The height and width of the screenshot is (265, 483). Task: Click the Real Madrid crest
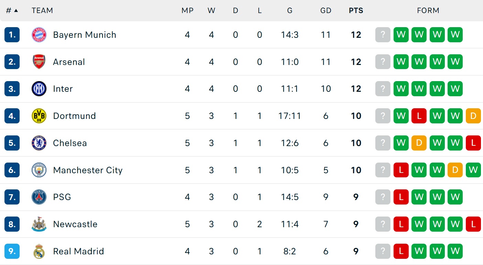[x=39, y=251]
